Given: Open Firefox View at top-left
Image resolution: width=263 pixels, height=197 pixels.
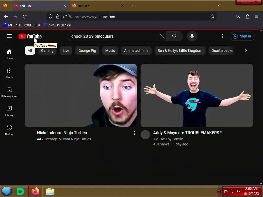Looking at the screenshot, I should tap(5, 6).
